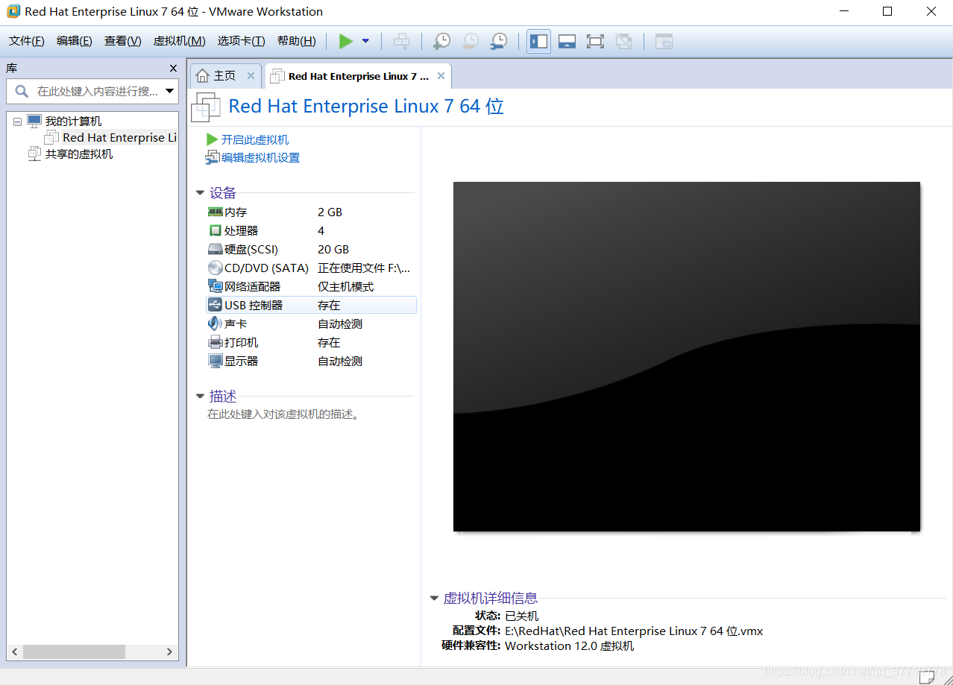953x685 pixels.
Task: Click the 开启此虚拟机 link
Action: click(x=255, y=139)
